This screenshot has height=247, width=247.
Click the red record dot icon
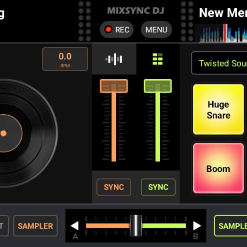click(x=108, y=29)
